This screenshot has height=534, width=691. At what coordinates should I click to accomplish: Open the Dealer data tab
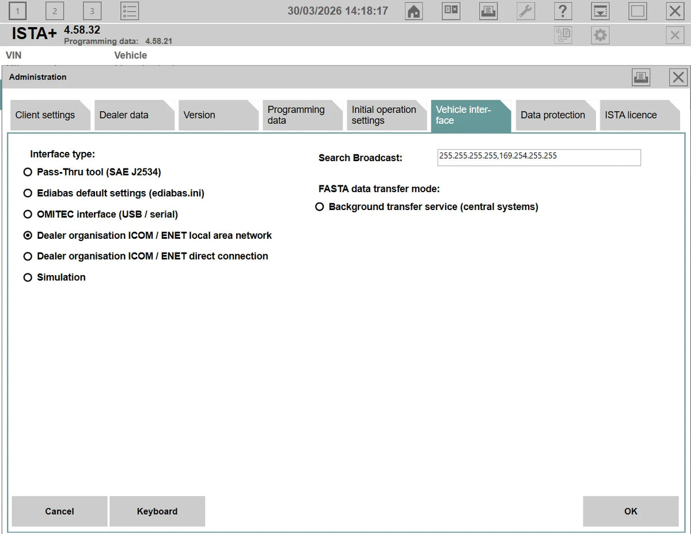click(134, 115)
